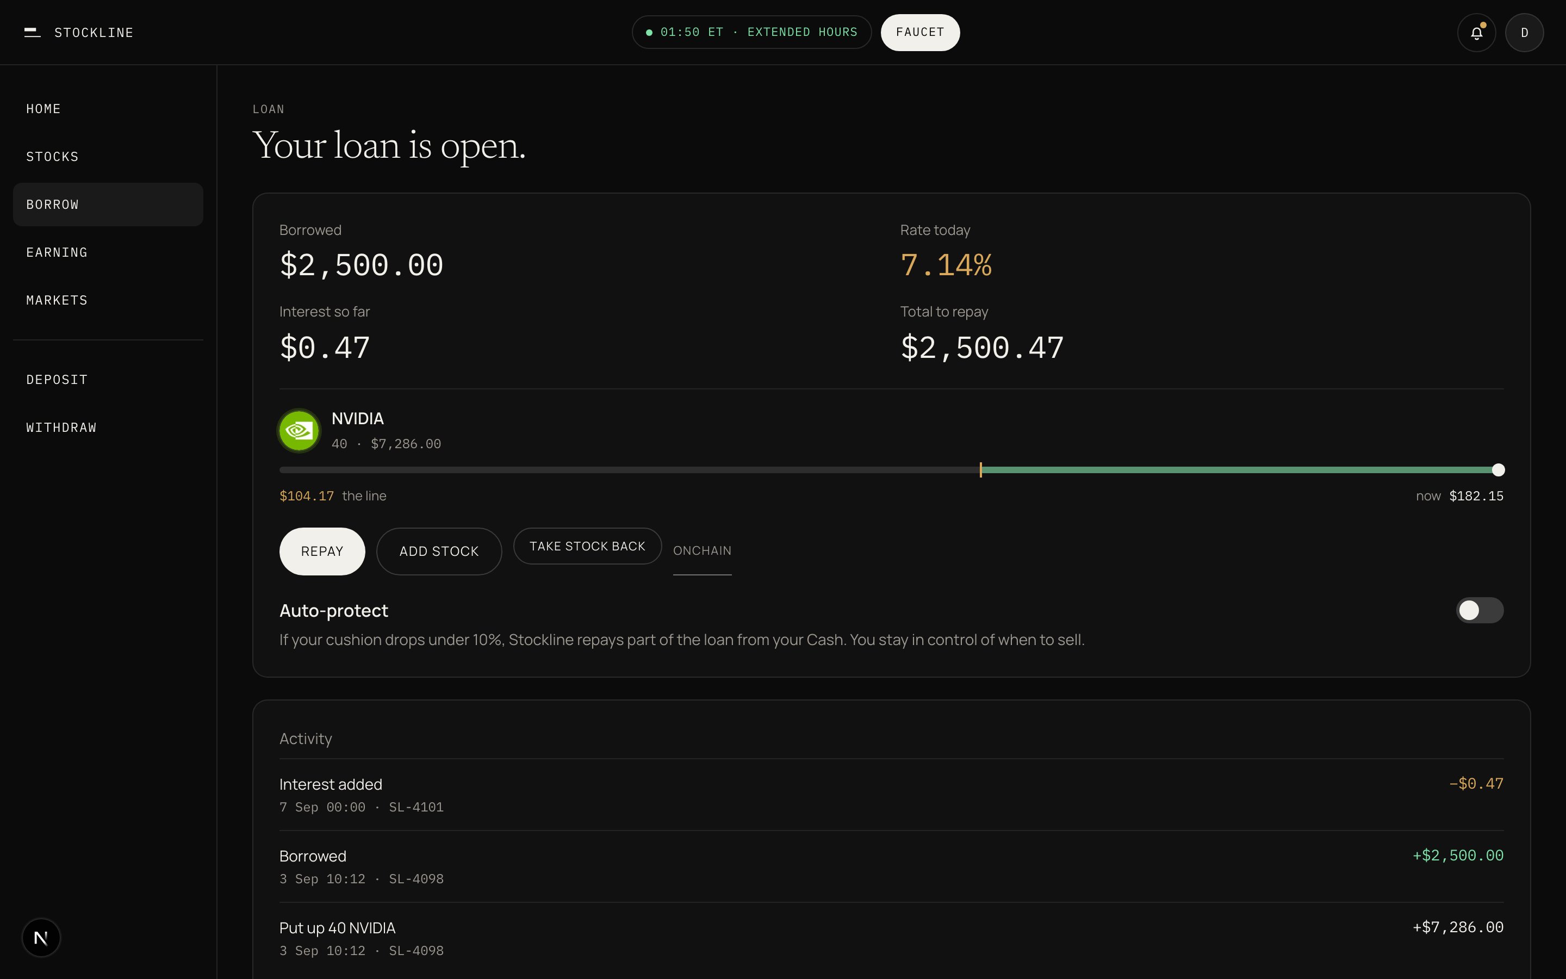Click the now $182.15 price
This screenshot has height=979, width=1566.
[x=1459, y=496]
